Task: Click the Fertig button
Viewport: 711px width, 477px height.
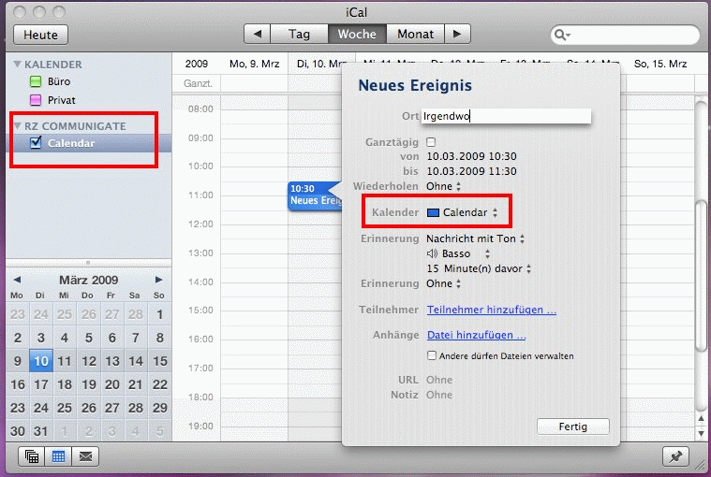Action: click(573, 426)
